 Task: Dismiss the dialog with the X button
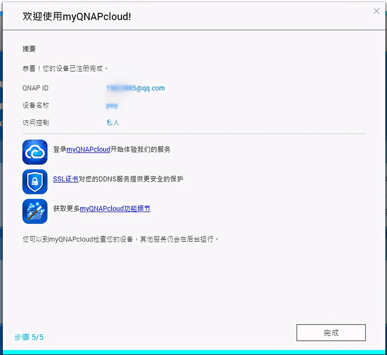point(376,11)
